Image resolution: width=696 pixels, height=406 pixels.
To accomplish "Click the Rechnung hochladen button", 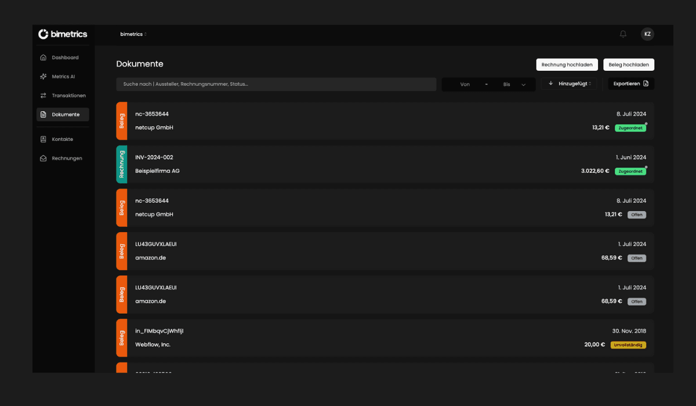I will coord(567,64).
